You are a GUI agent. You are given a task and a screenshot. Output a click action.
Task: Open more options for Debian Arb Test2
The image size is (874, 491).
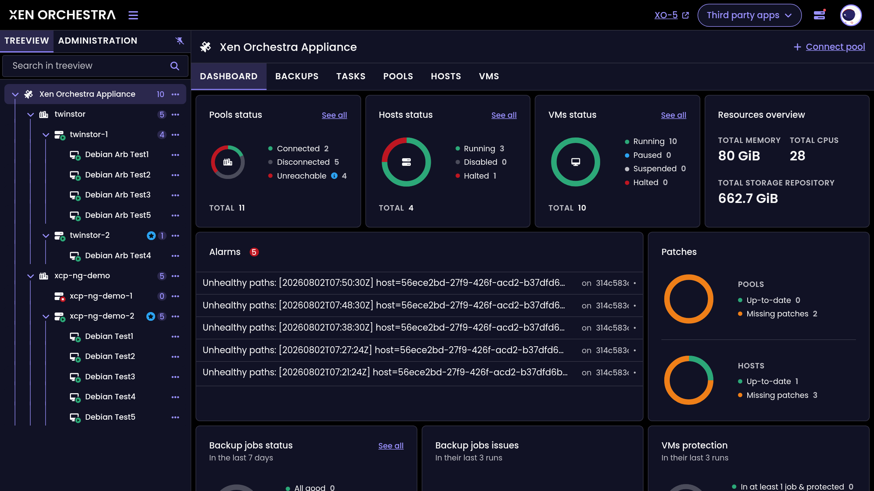176,175
